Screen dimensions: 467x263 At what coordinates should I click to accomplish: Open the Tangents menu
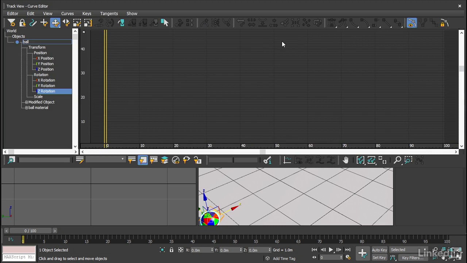pyautogui.click(x=109, y=14)
